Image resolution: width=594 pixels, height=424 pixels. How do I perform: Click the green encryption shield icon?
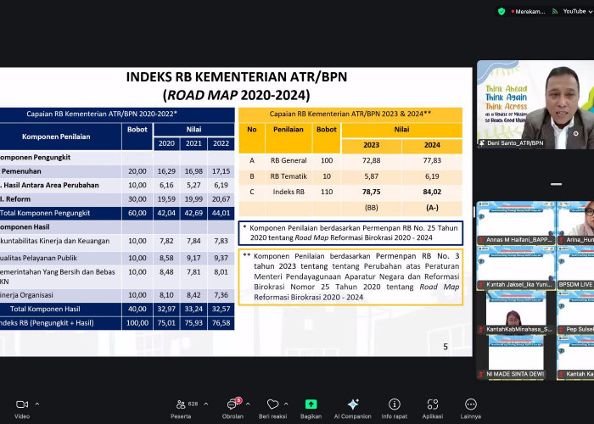coord(502,11)
